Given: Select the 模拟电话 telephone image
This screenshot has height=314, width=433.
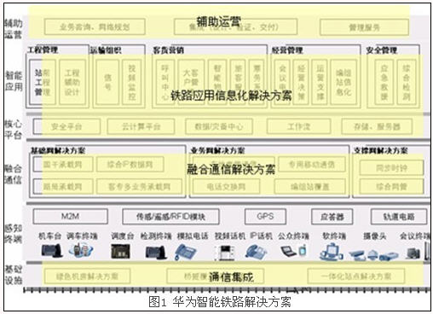Looking at the screenshot, I should 185,252.
